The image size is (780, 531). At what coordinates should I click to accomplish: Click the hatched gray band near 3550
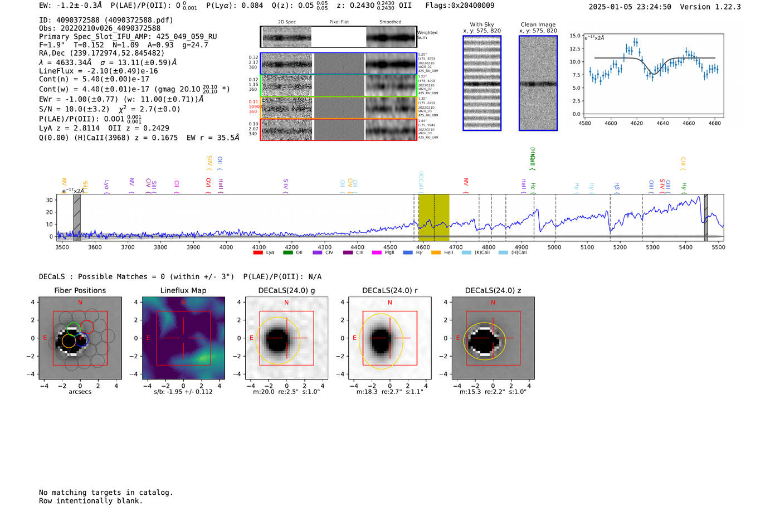[77, 217]
